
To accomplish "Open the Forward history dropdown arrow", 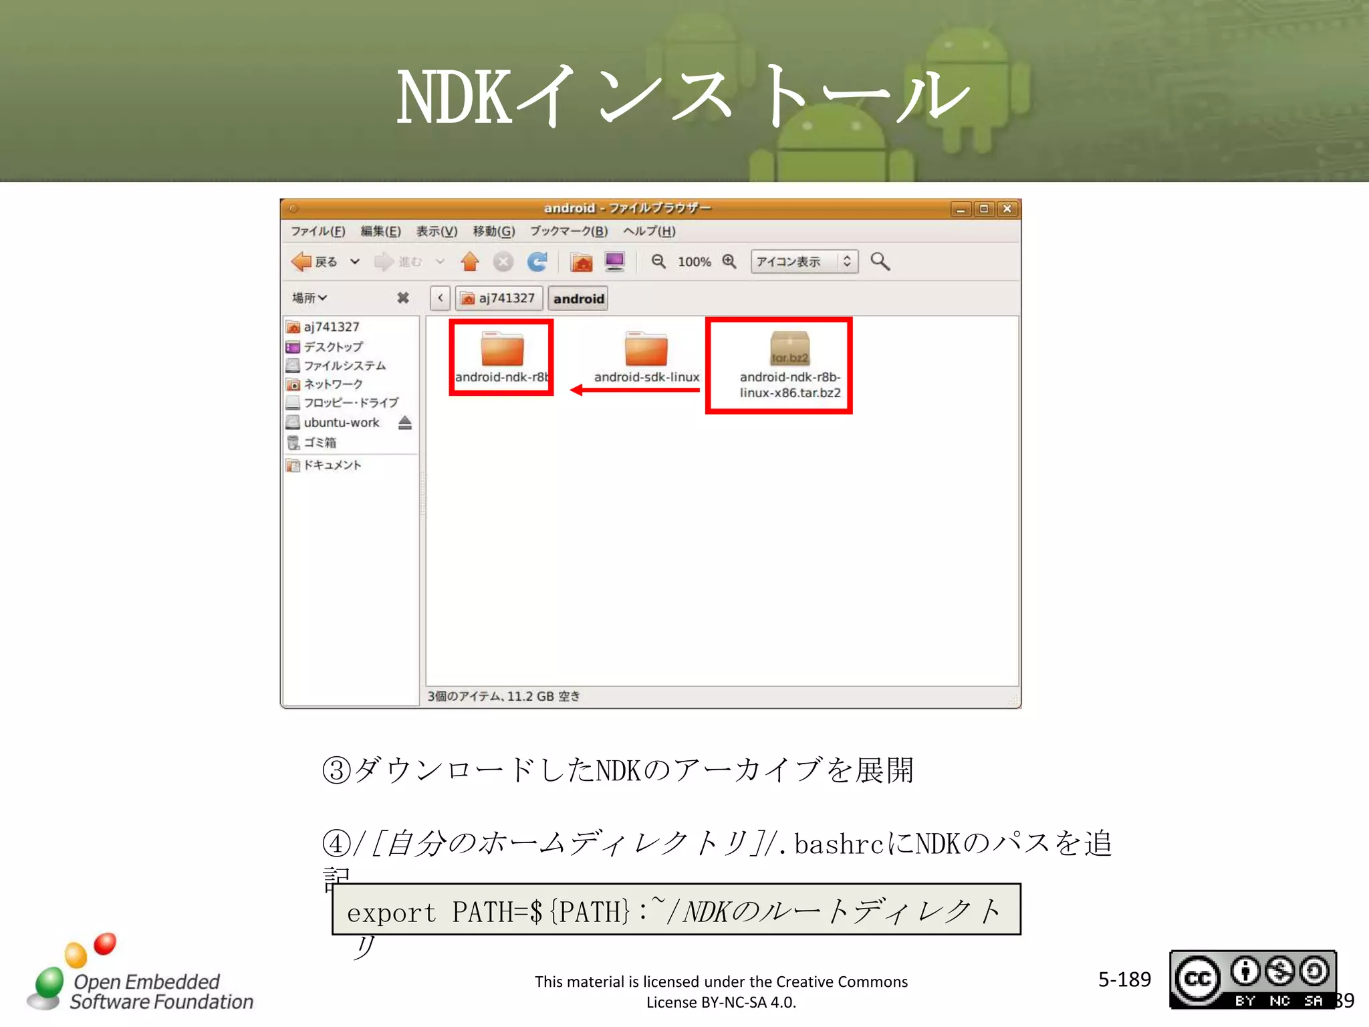I will (440, 261).
